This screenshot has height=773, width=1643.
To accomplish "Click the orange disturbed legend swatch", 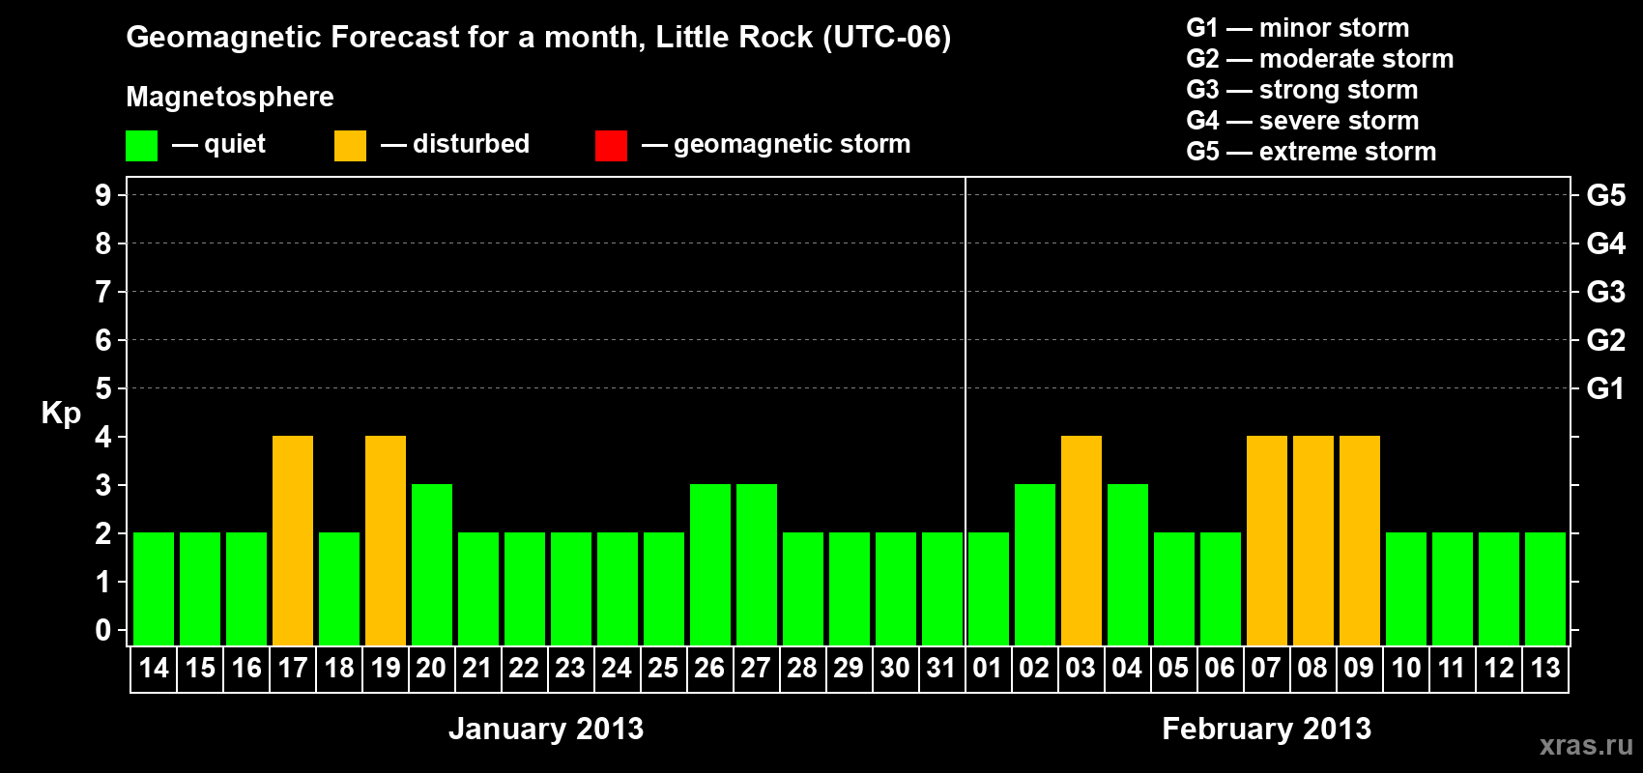I will (x=350, y=146).
